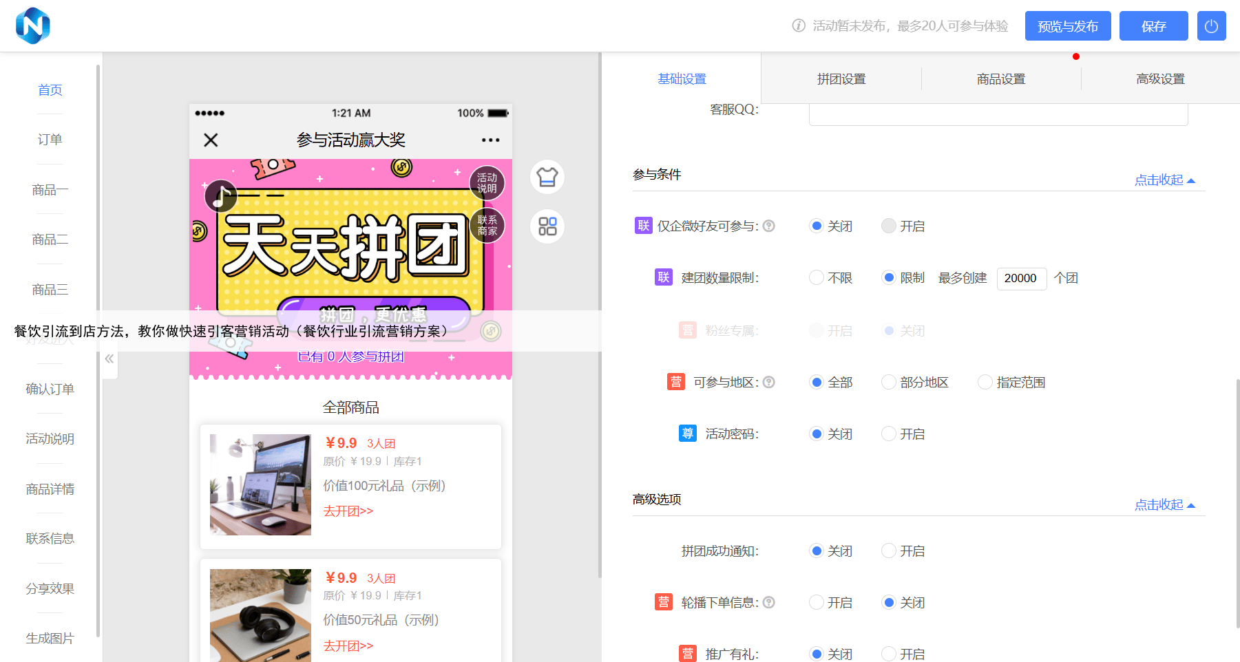The width and height of the screenshot is (1240, 662).
Task: Click the help icon next to 仅企微好友可参与
Action: pos(769,226)
